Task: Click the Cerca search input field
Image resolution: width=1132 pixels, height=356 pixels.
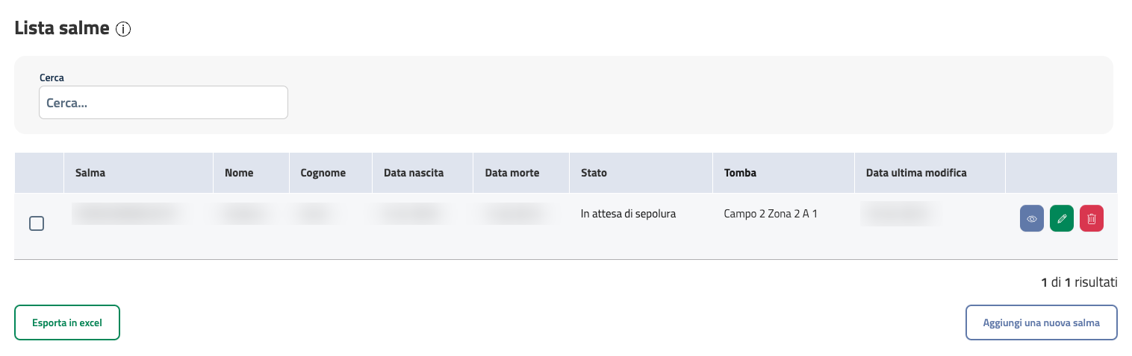Action: (164, 103)
